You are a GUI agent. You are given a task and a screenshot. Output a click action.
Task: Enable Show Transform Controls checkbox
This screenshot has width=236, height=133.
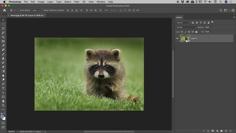[42, 10]
